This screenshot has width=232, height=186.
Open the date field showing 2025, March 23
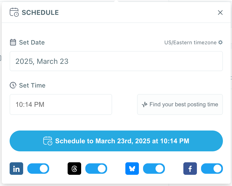click(116, 61)
